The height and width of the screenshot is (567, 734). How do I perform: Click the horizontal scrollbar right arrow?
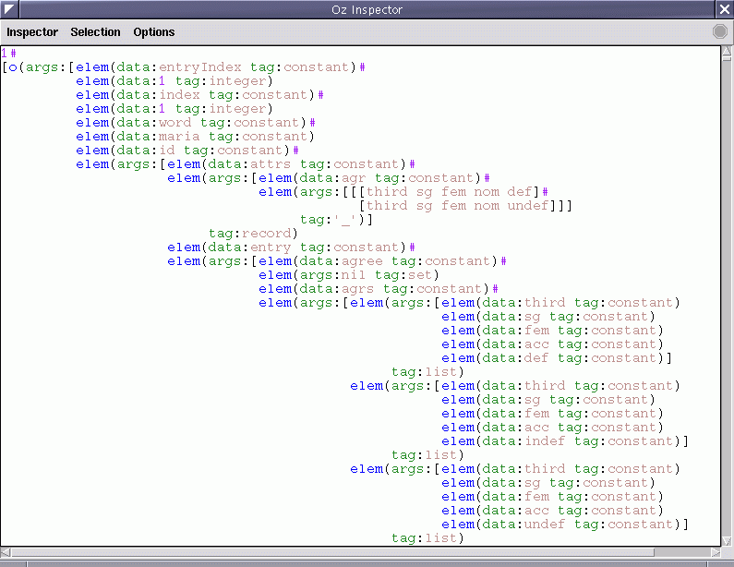tap(716, 552)
